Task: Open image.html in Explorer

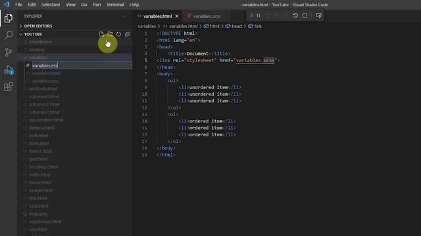Action: (x=41, y=190)
